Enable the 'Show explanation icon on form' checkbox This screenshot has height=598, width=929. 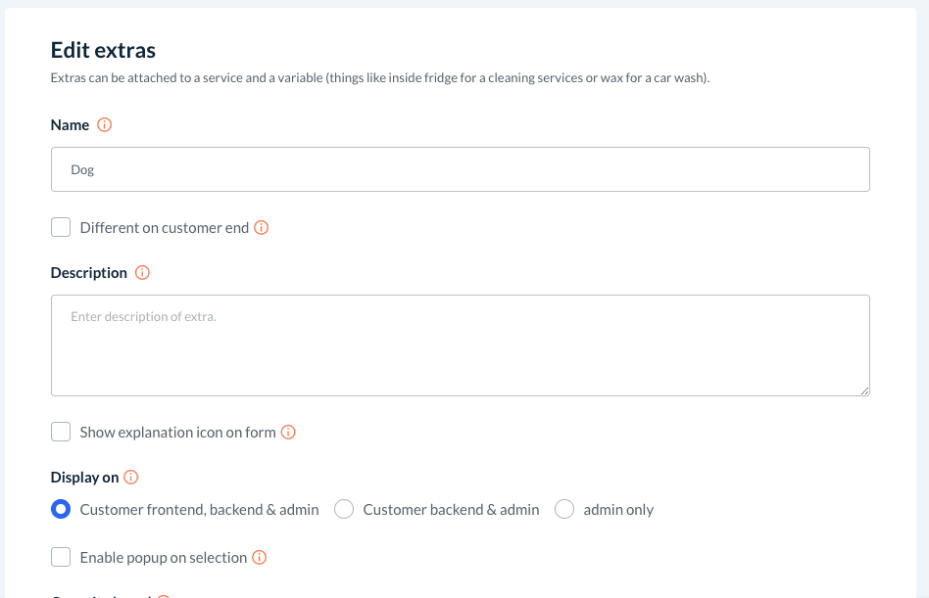pos(61,432)
